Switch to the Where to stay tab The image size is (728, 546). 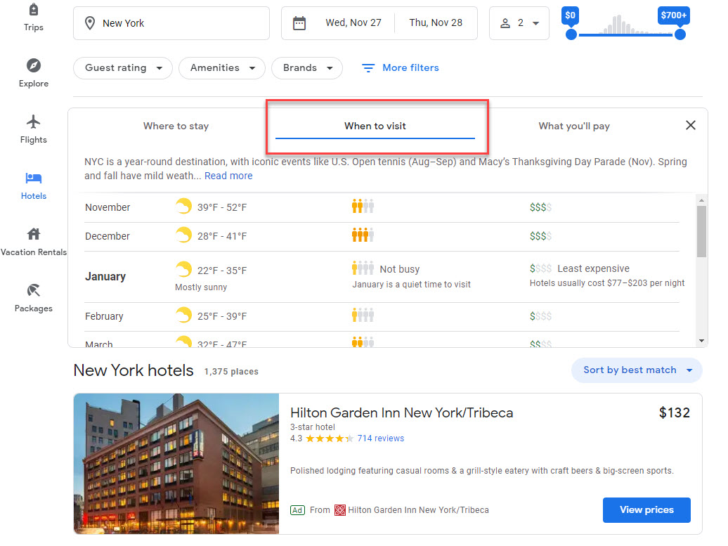(x=176, y=126)
